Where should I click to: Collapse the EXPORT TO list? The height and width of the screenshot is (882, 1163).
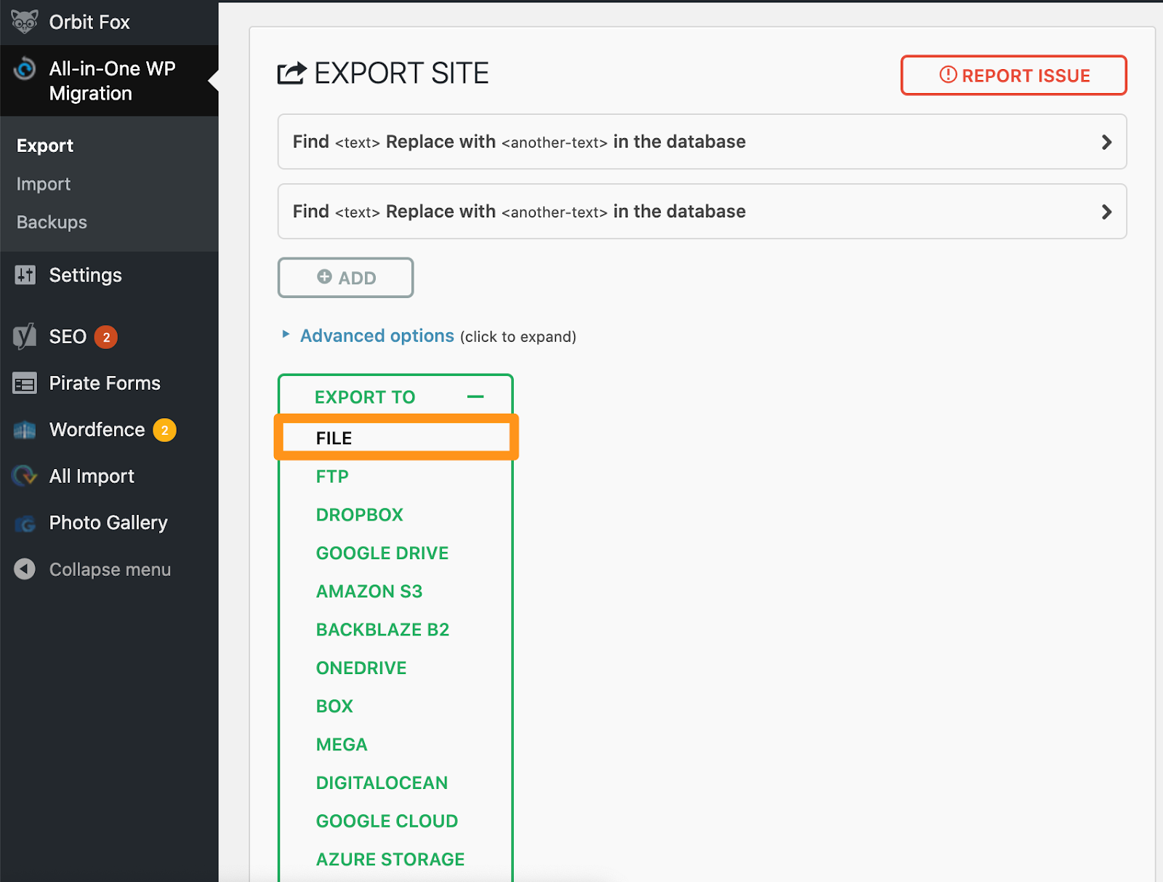click(x=476, y=396)
